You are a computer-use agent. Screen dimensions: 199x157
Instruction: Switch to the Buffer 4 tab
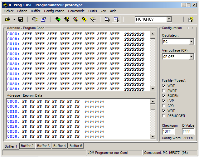[x=60, y=146]
